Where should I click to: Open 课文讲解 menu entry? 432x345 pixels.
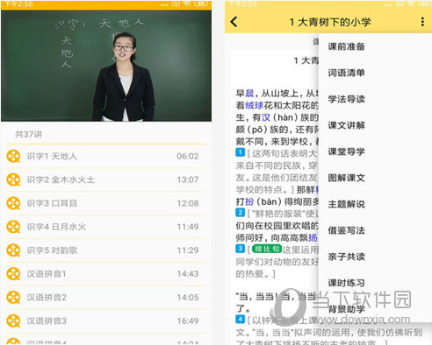pos(346,125)
